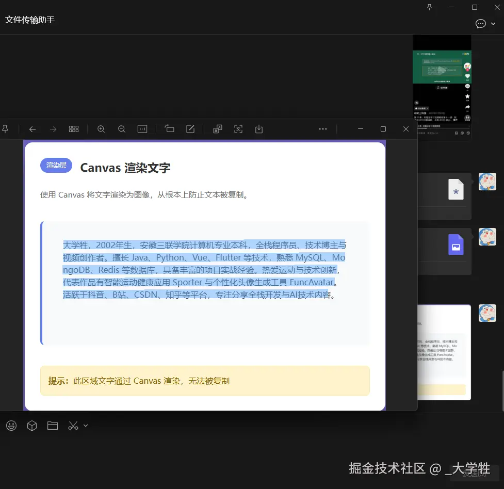Open the viewer's more options menu

pyautogui.click(x=323, y=129)
